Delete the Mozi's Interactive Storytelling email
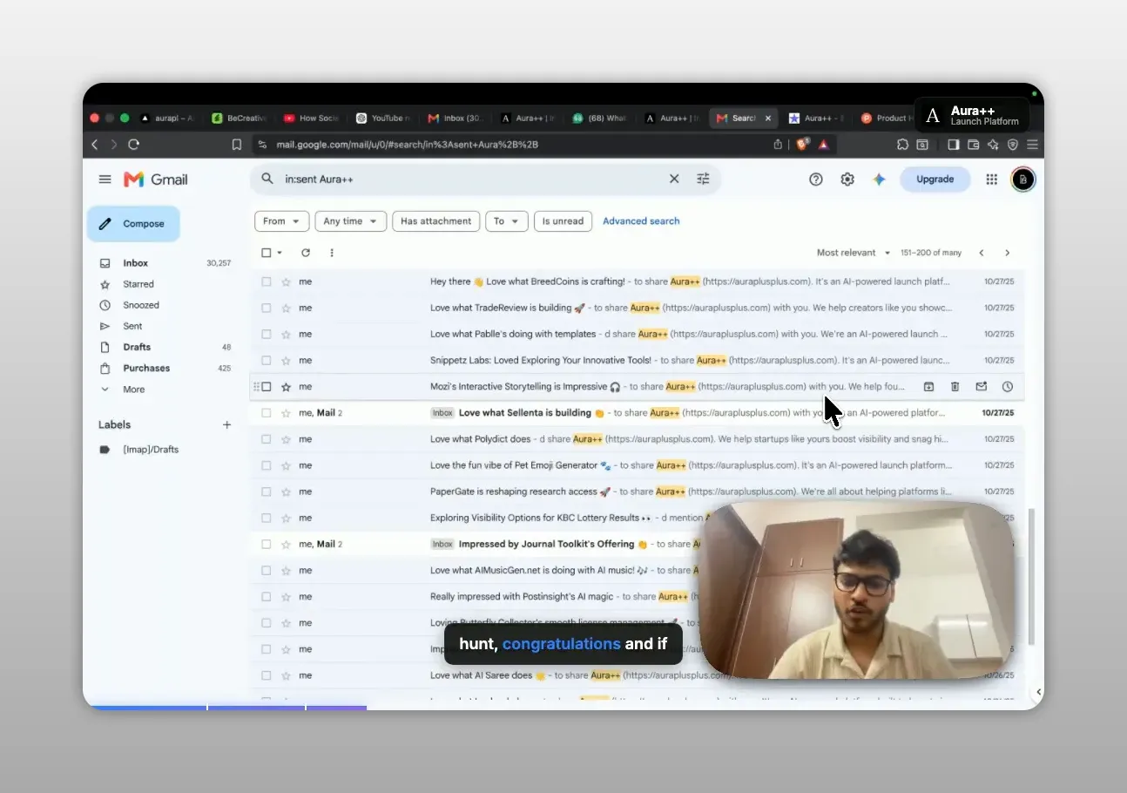Screen dimensions: 1127x793 click(x=955, y=387)
